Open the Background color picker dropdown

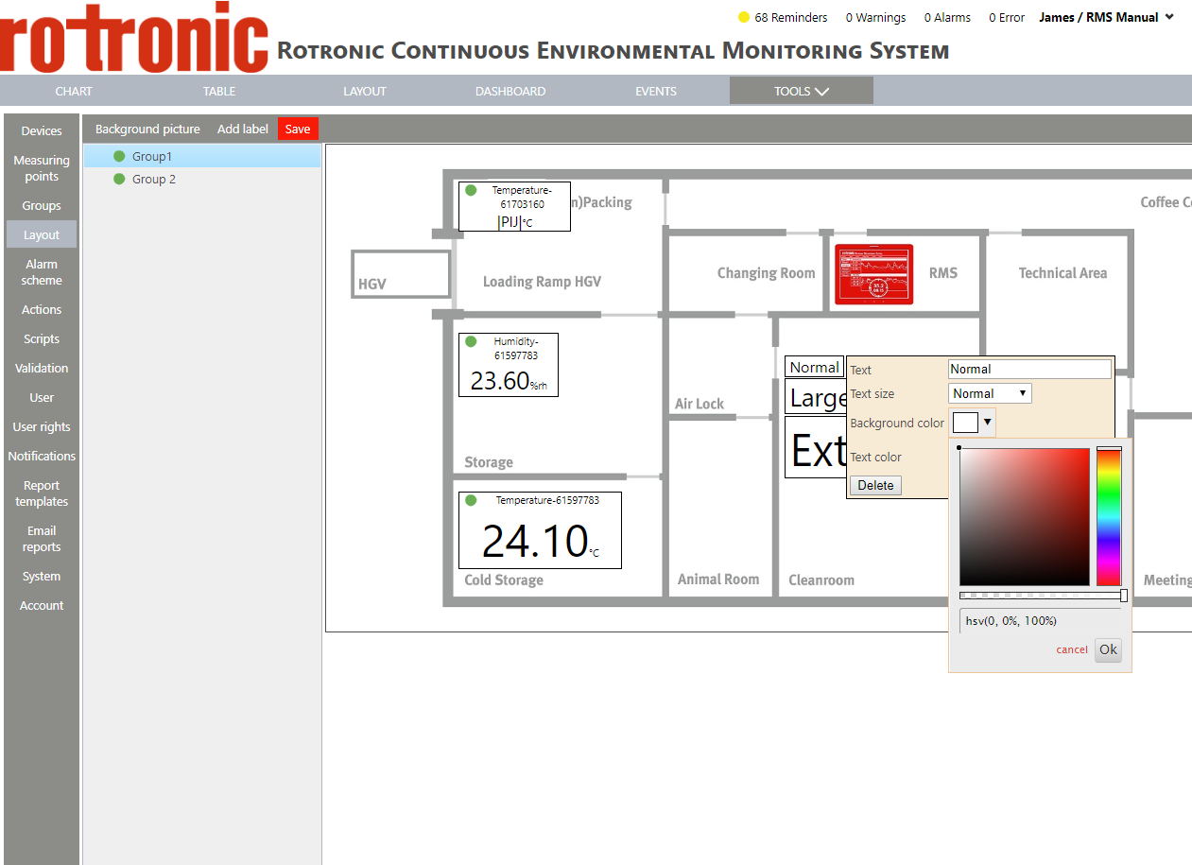(x=987, y=423)
